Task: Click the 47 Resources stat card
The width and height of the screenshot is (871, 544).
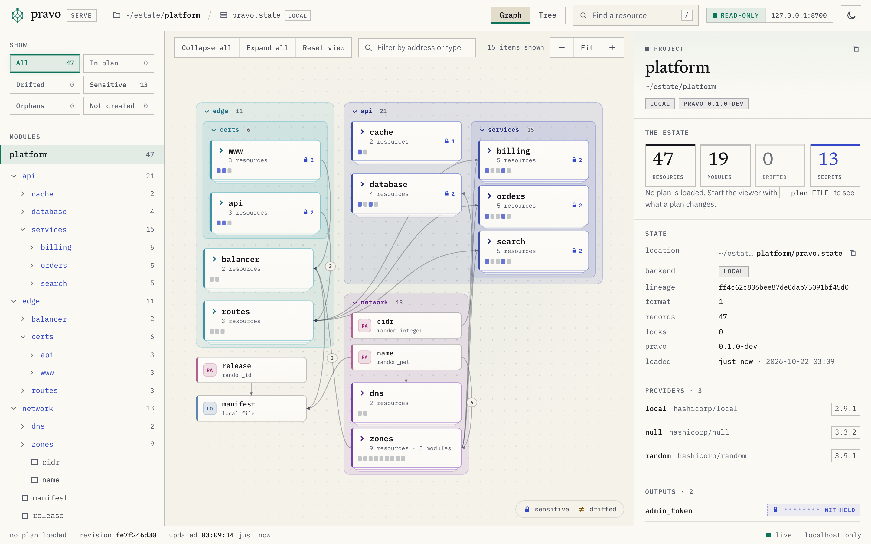Action: point(670,165)
